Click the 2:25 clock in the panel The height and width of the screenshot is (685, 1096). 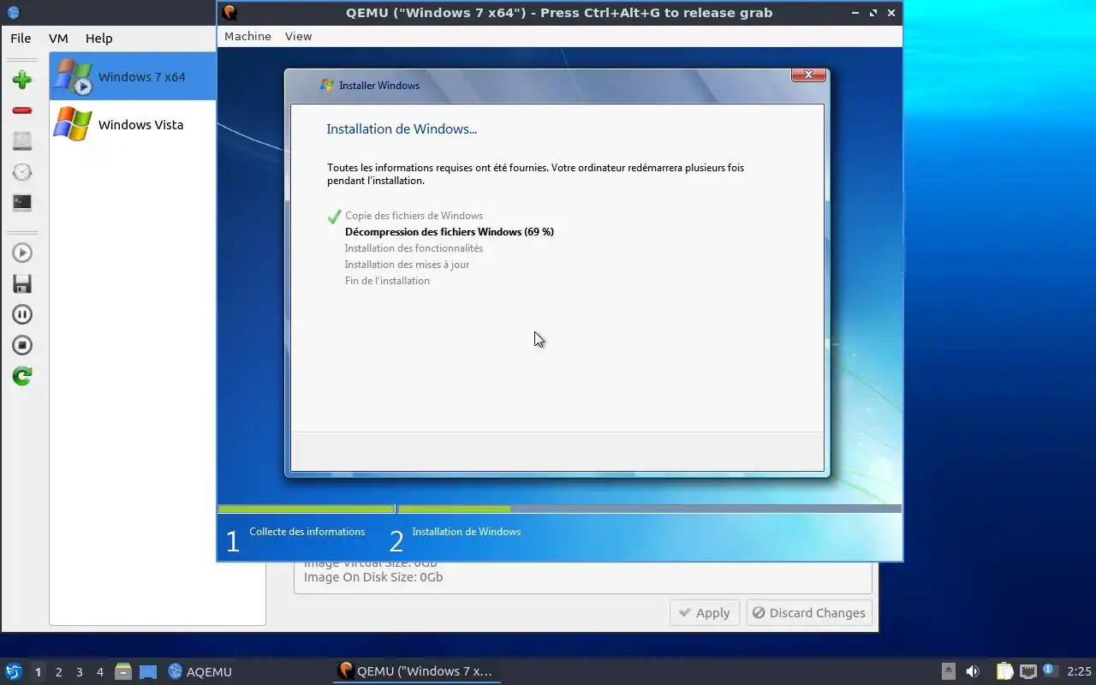tap(1079, 672)
